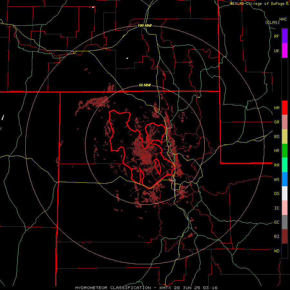Click the RF legend label
Viewport: 290px width, 290px height.
tap(277, 36)
